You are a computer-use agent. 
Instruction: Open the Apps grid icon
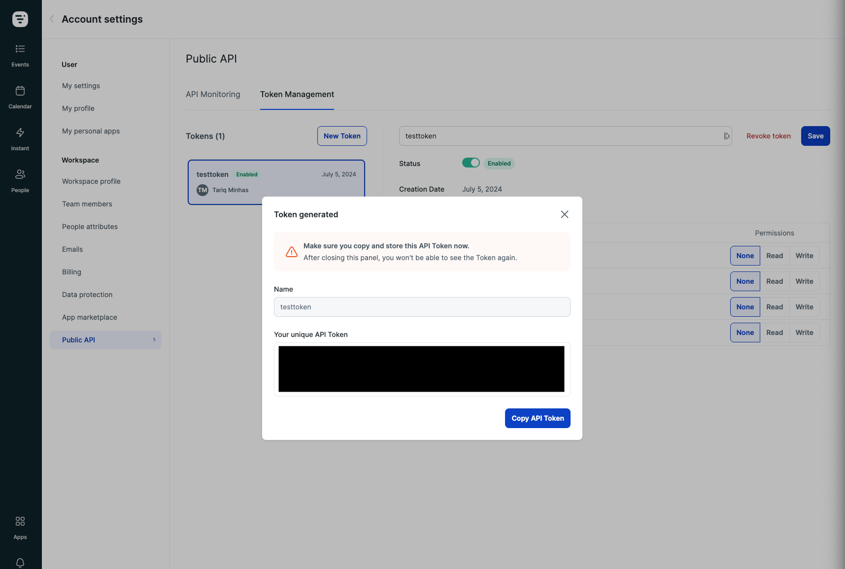click(20, 521)
